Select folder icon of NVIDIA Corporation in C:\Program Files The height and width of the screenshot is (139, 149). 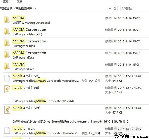coord(7,43)
